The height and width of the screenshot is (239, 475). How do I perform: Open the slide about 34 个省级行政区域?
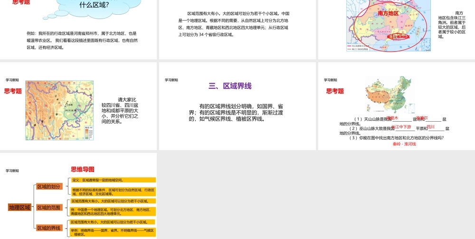tap(237, 29)
